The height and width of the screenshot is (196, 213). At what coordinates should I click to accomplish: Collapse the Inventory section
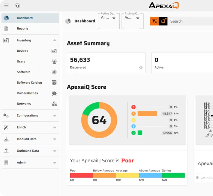coord(54,40)
